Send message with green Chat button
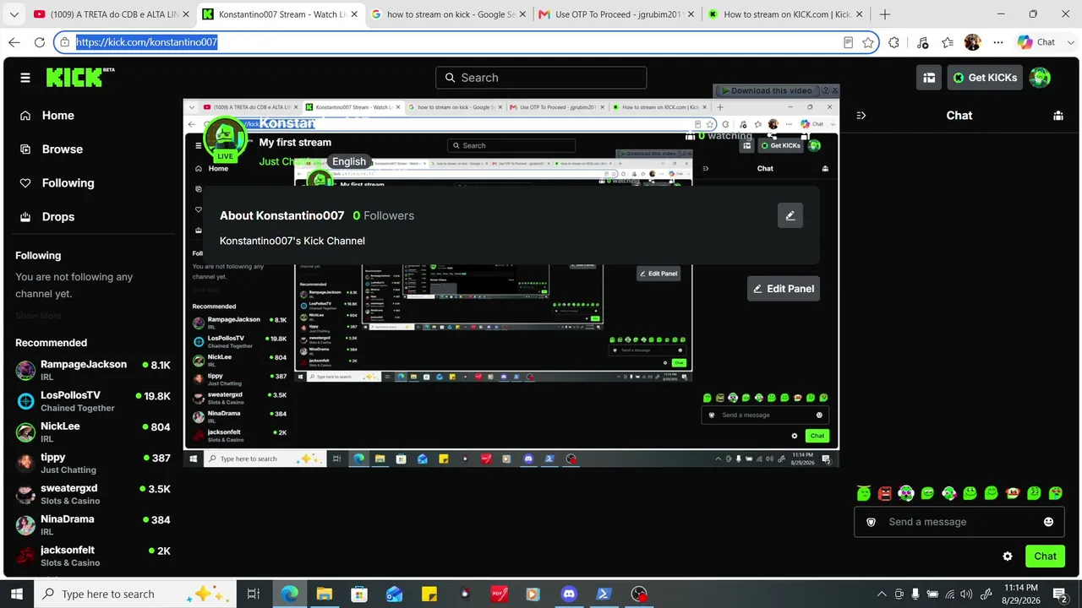The image size is (1082, 608). click(1045, 556)
